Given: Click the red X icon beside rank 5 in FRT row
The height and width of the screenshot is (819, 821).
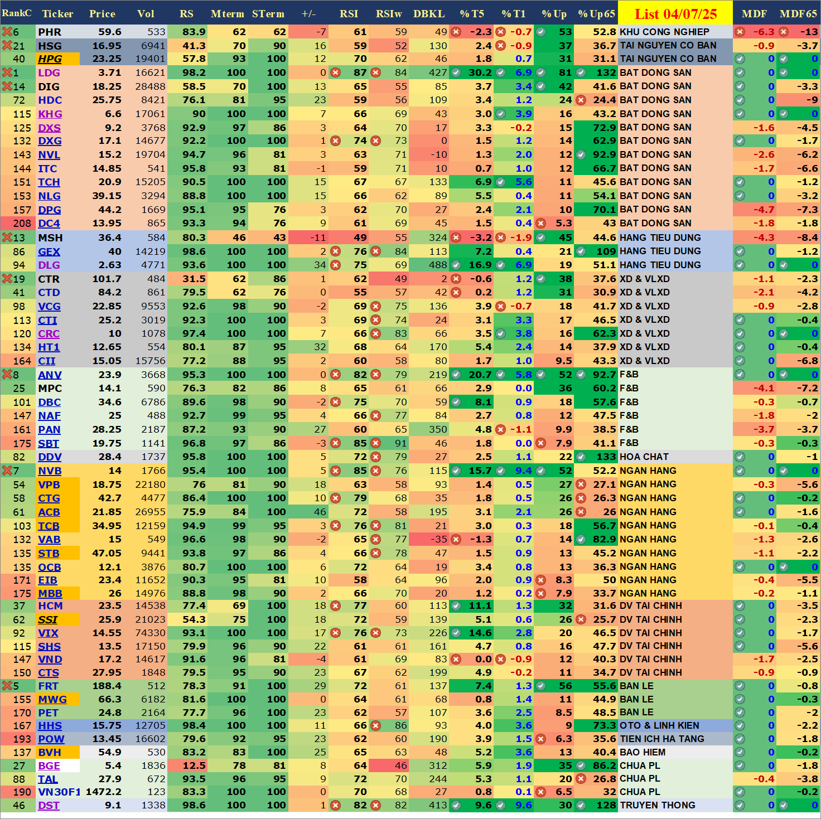Looking at the screenshot, I should pos(7,686).
